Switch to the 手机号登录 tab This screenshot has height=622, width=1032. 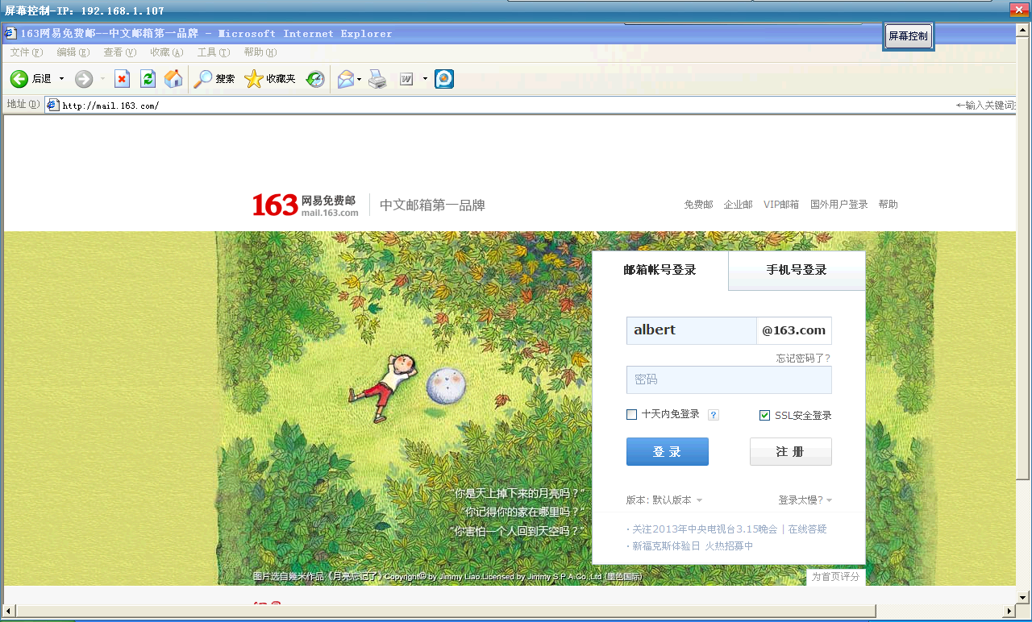[797, 270]
